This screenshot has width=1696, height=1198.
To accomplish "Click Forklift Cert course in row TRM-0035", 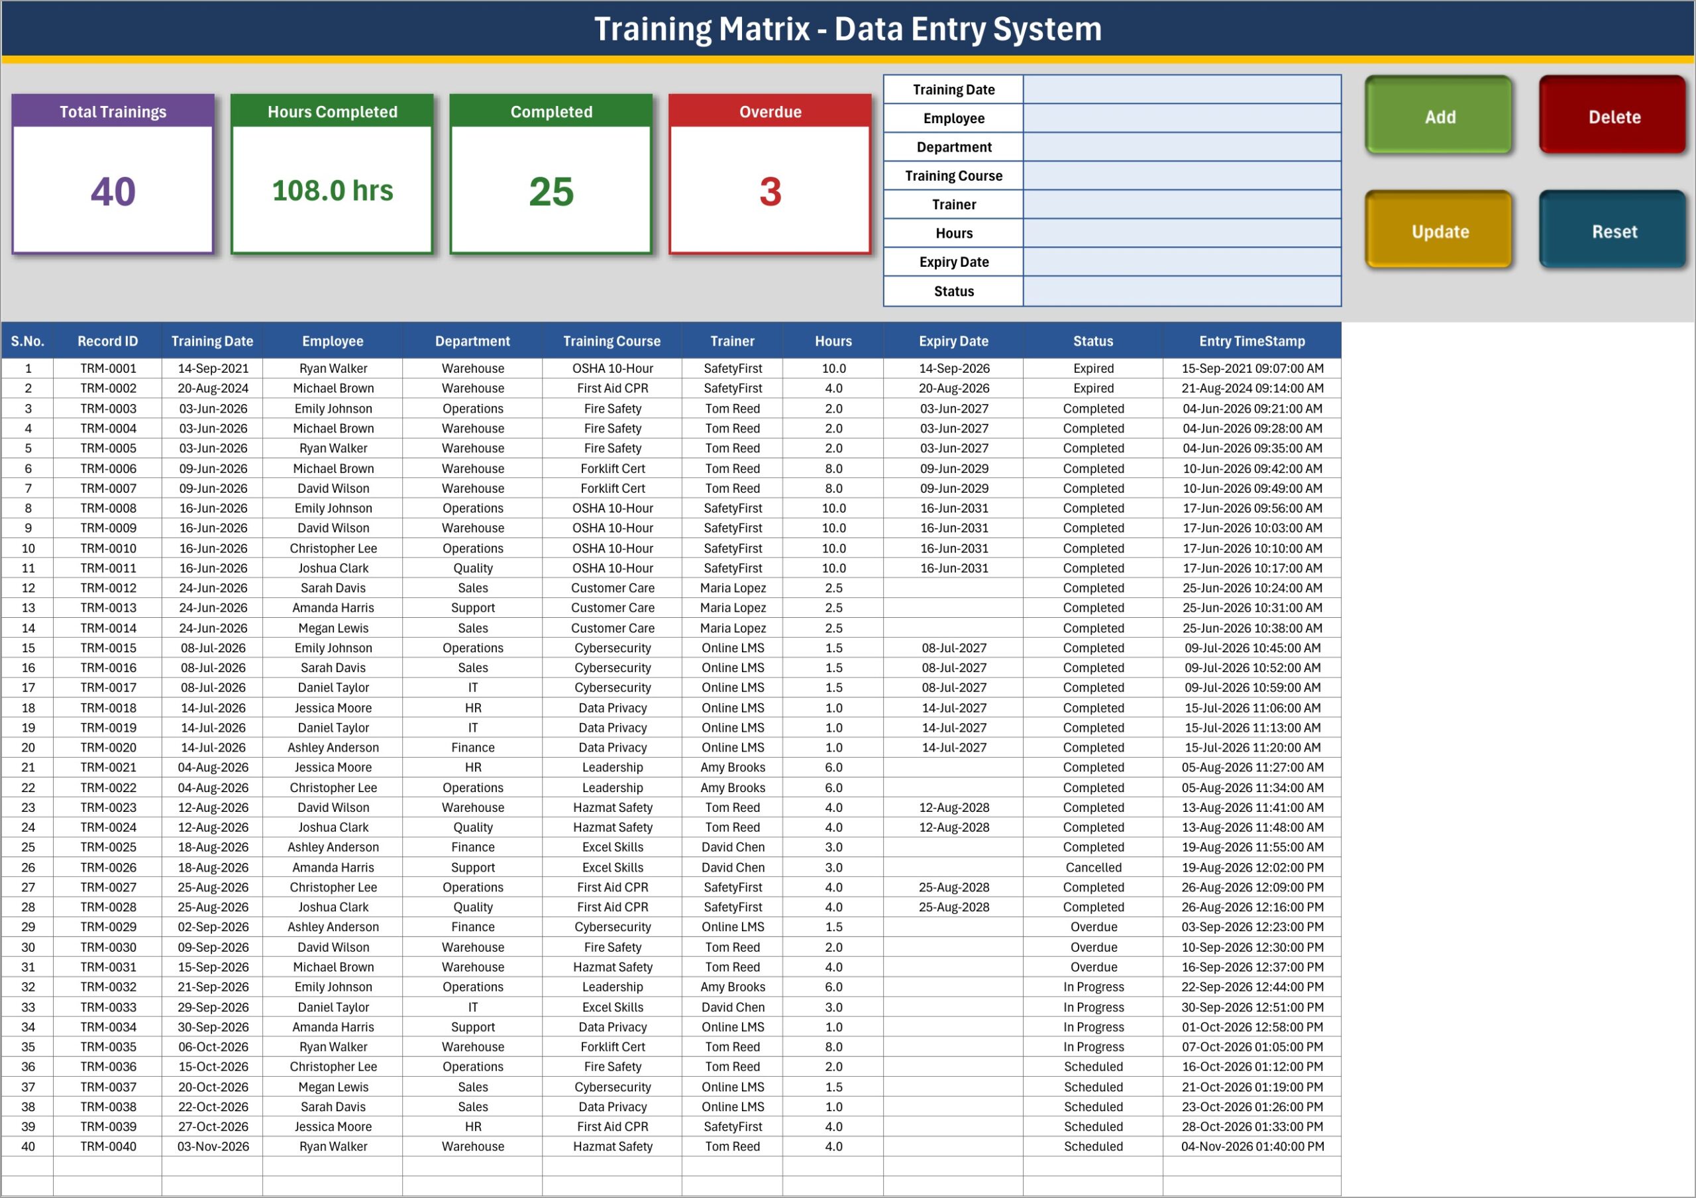I will point(612,1046).
